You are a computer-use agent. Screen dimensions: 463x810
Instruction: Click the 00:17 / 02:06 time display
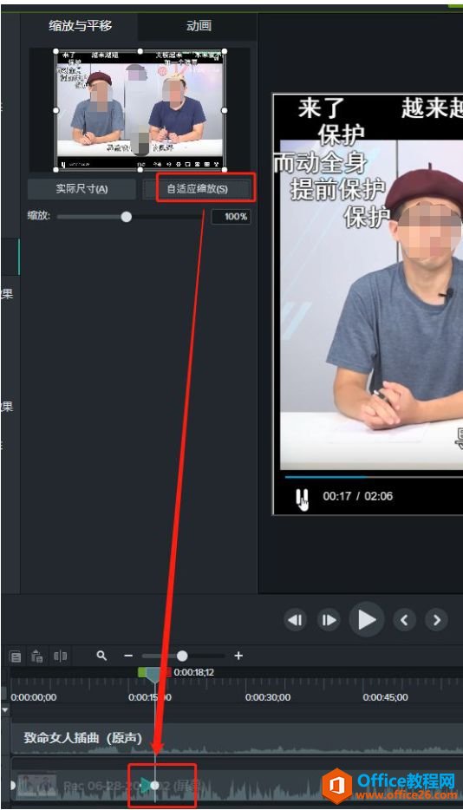[357, 496]
